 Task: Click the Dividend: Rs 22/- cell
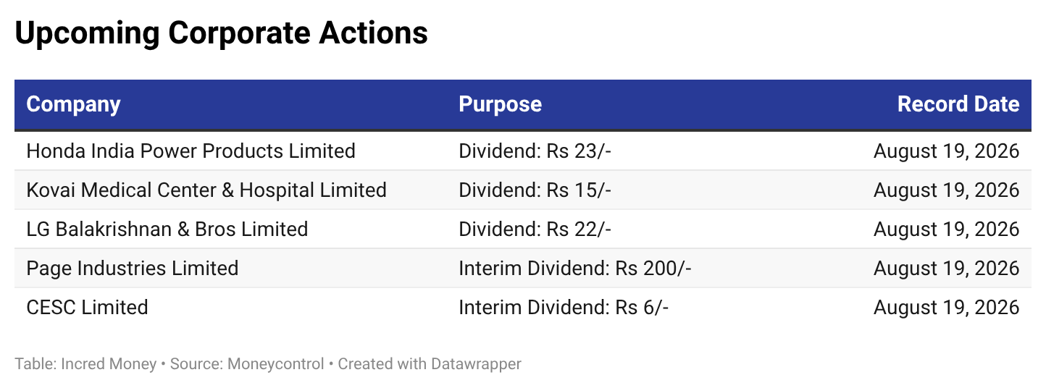(x=535, y=229)
